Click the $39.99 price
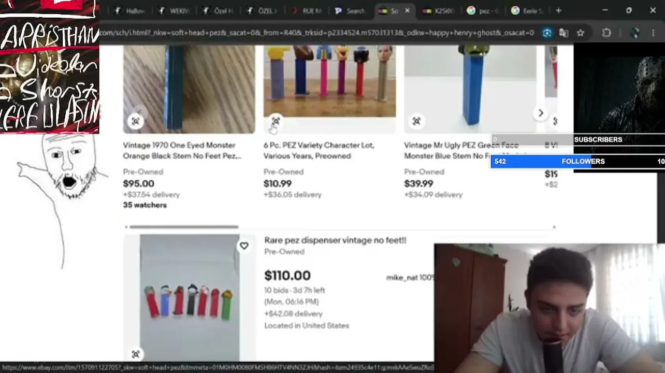 click(x=418, y=183)
